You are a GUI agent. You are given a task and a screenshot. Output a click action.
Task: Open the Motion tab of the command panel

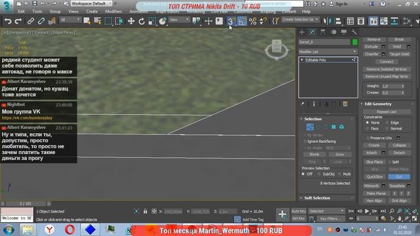coord(333,32)
